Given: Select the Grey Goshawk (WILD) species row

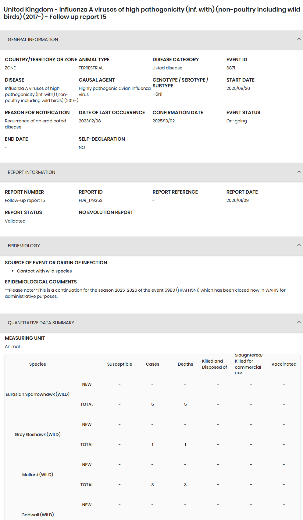Looking at the screenshot, I should 37,434.
